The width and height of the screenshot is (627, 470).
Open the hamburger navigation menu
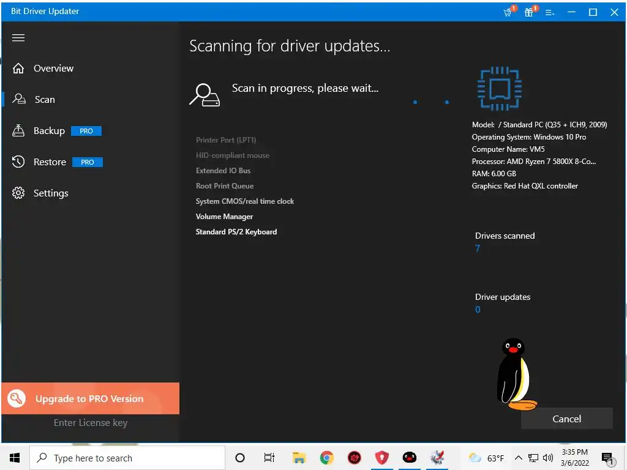coord(18,38)
